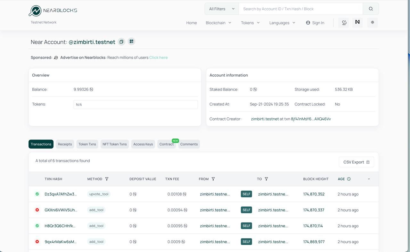Click add_tool method tag in GXXni6VWiV5Uh row
The height and width of the screenshot is (252, 410).
coord(96,210)
